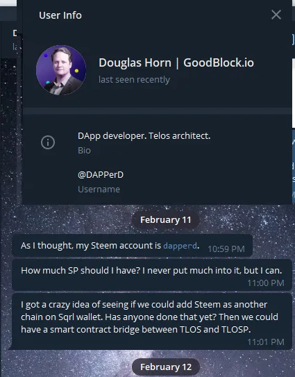The width and height of the screenshot is (295, 377).
Task: Click the 10:59 PM timestamp
Action: point(226,249)
